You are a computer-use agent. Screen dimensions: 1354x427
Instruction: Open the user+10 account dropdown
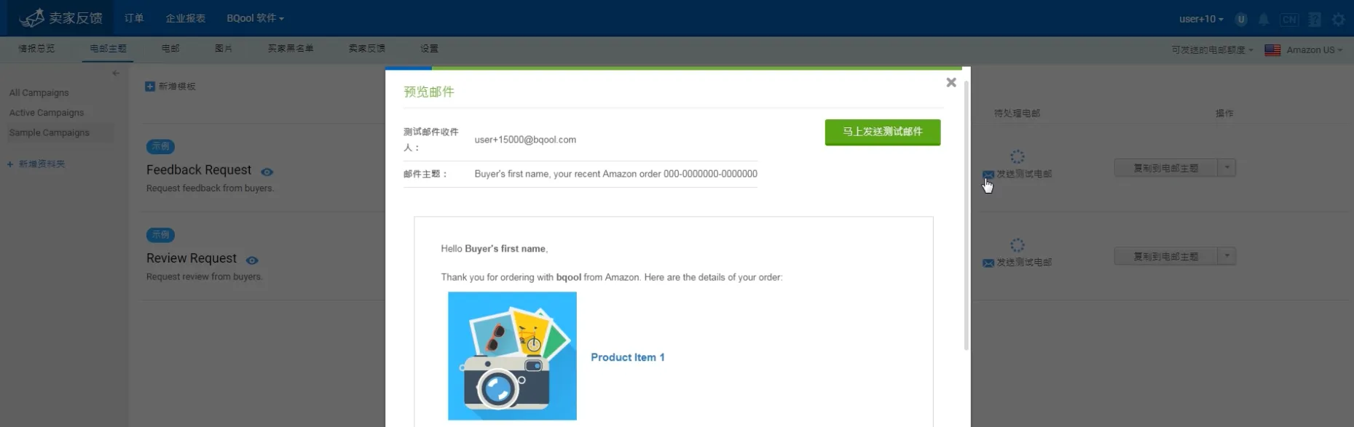pyautogui.click(x=1201, y=20)
